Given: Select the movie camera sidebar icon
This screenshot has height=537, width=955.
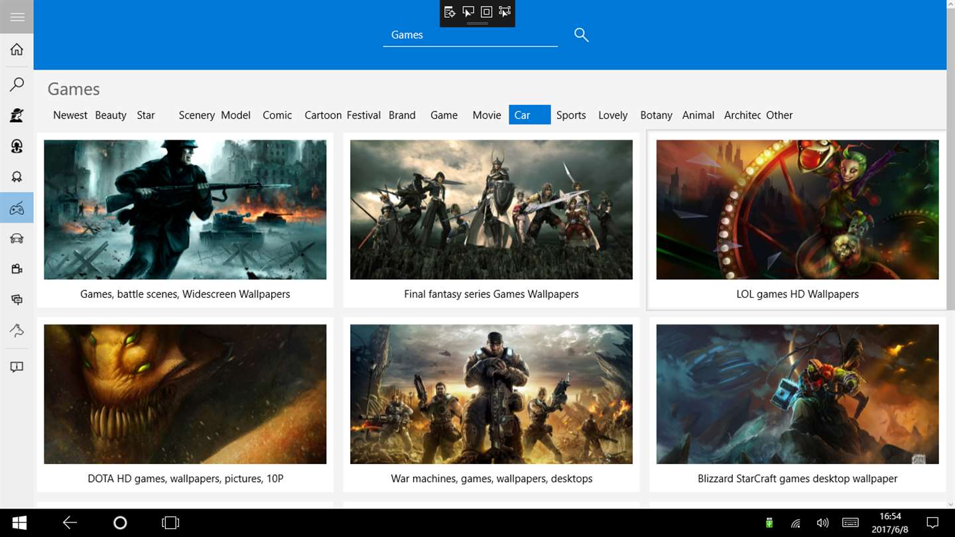Looking at the screenshot, I should tap(17, 269).
